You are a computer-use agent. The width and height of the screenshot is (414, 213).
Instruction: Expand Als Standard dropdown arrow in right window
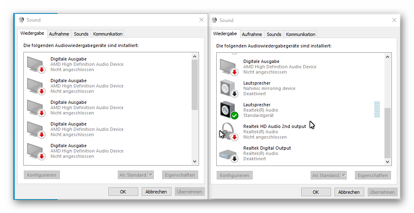(344, 175)
